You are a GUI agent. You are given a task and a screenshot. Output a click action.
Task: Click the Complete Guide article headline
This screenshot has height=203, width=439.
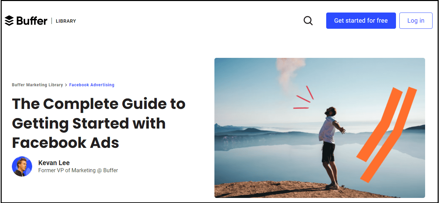(x=99, y=123)
